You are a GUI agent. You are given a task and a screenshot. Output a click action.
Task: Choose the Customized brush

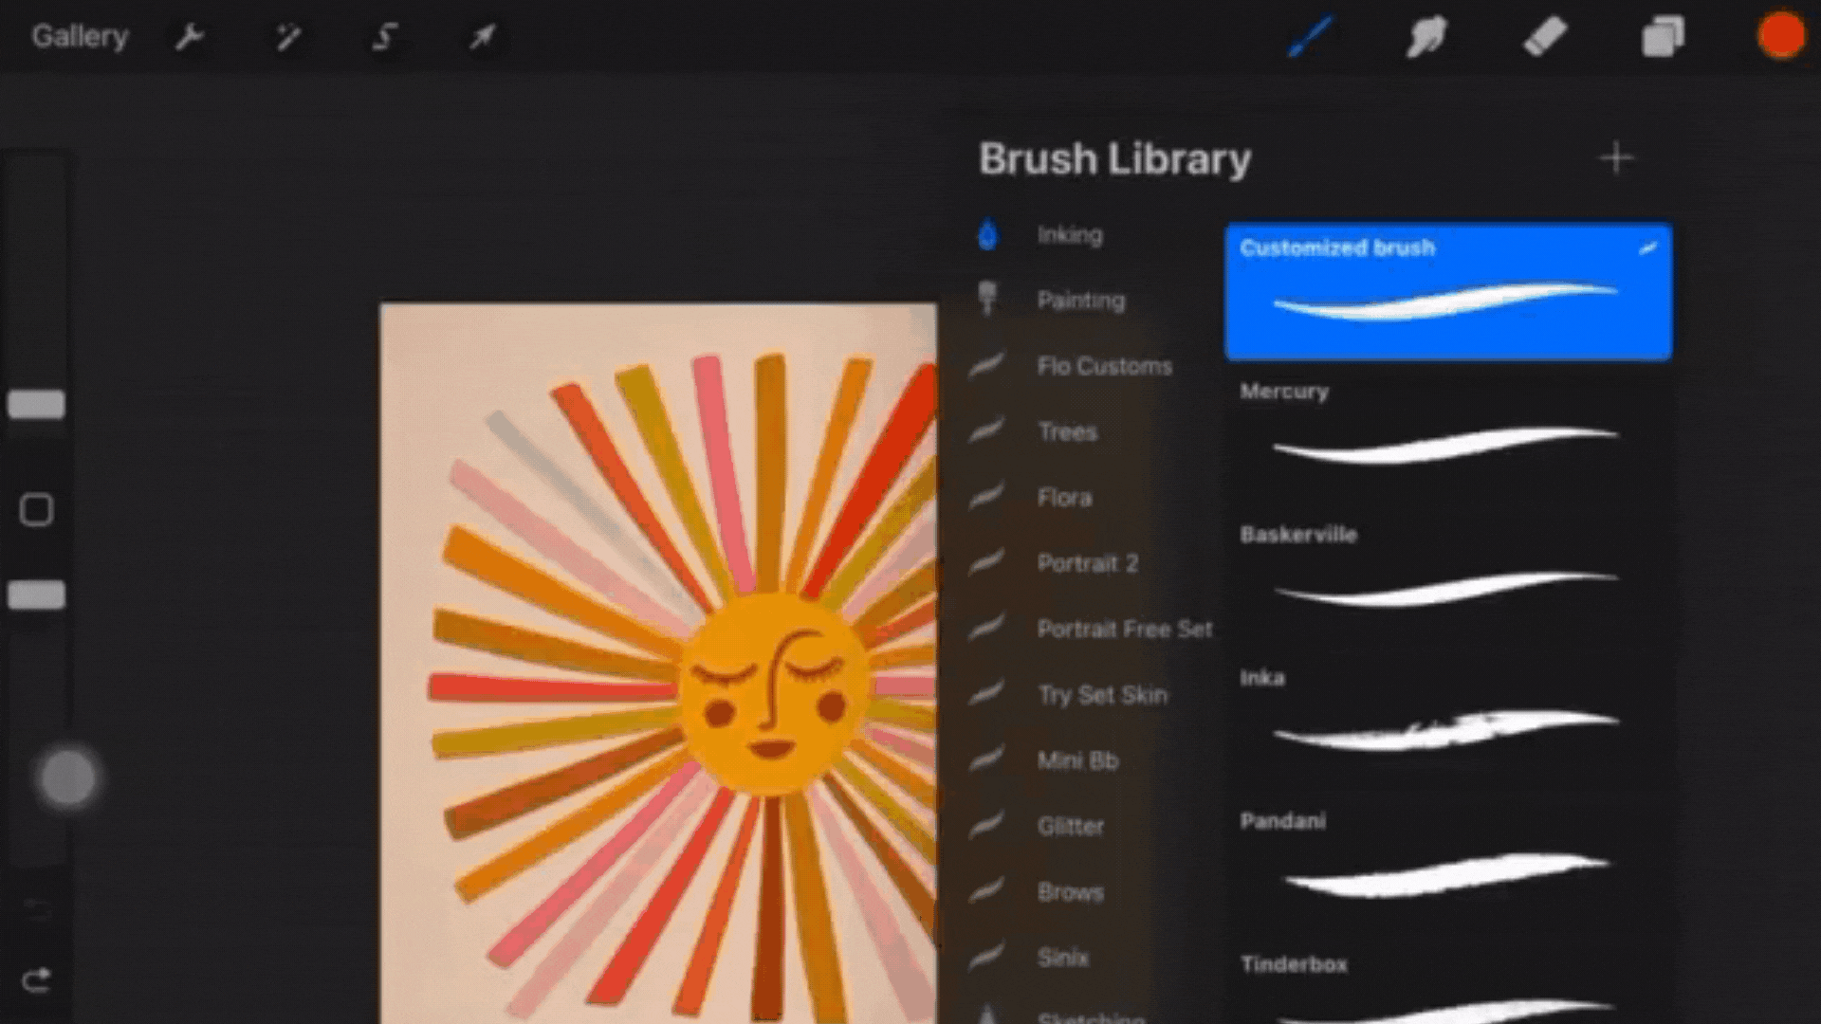pos(1448,291)
